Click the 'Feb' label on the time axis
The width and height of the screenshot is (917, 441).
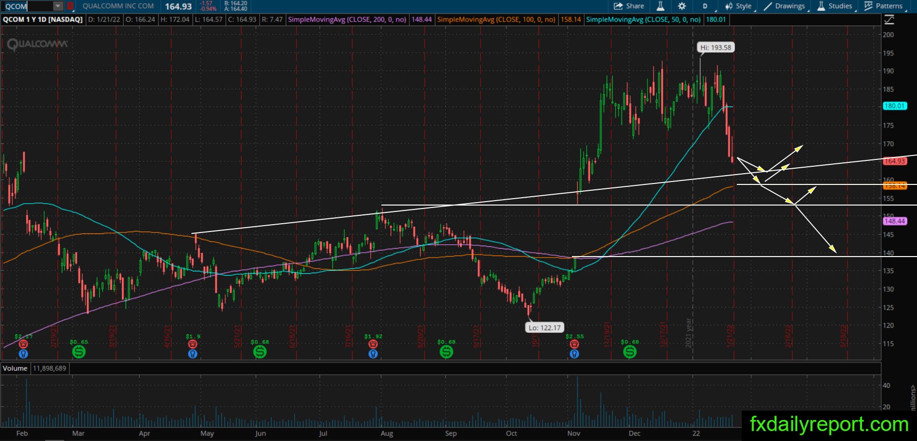(x=22, y=434)
